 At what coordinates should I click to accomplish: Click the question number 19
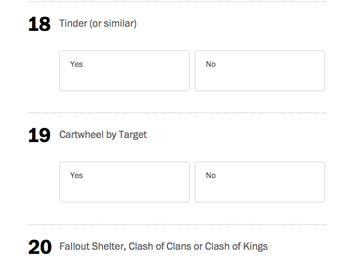(39, 135)
